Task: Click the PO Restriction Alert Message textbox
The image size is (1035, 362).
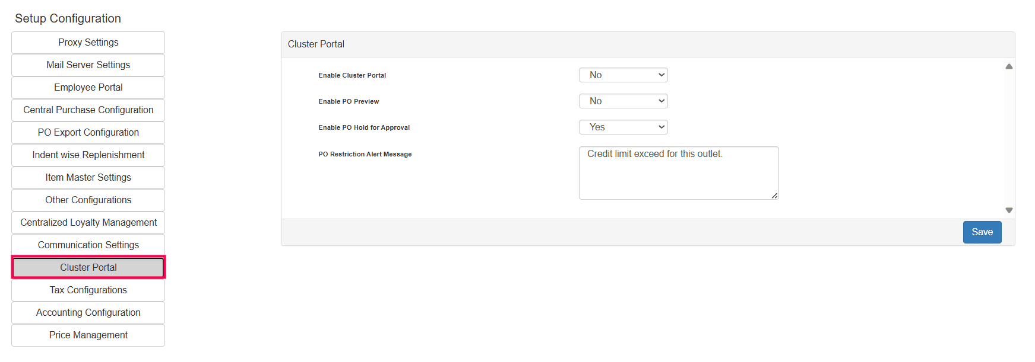Action: pos(678,173)
